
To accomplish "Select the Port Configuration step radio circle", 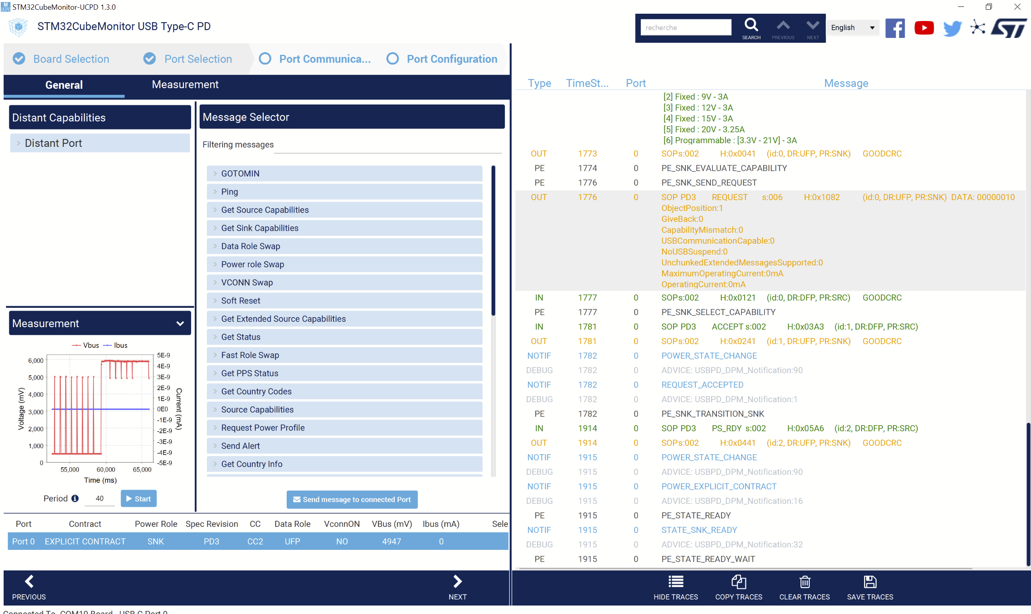I will pos(392,59).
